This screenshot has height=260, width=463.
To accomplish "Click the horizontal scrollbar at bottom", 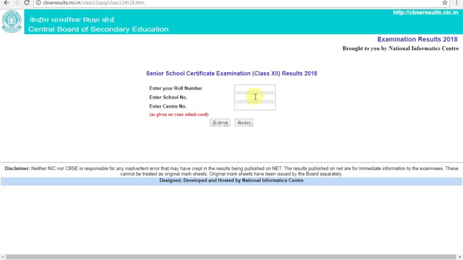I will click(231, 257).
